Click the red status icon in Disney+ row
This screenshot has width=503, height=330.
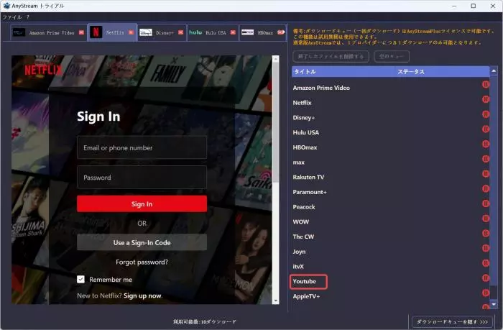[x=486, y=114]
